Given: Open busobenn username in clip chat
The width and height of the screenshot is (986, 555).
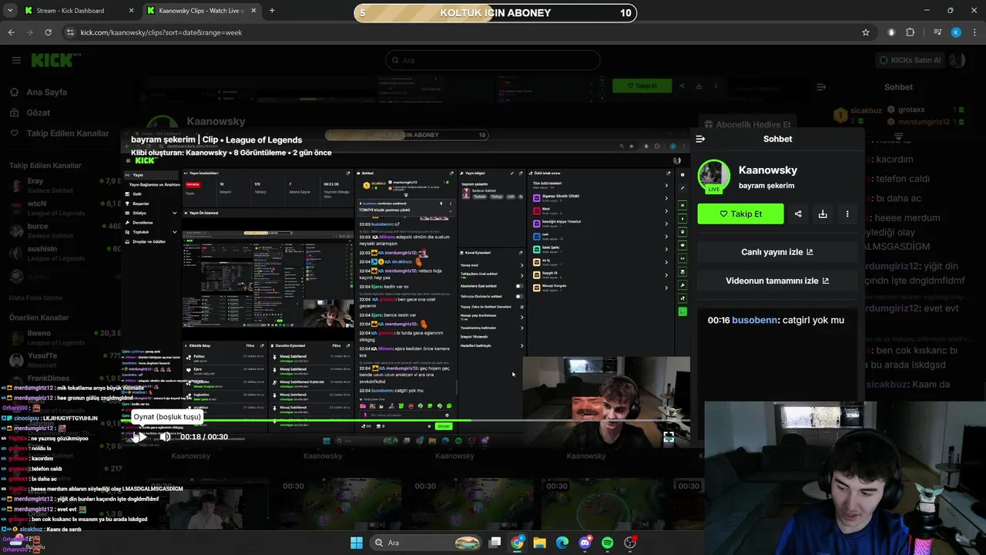Looking at the screenshot, I should coord(755,320).
